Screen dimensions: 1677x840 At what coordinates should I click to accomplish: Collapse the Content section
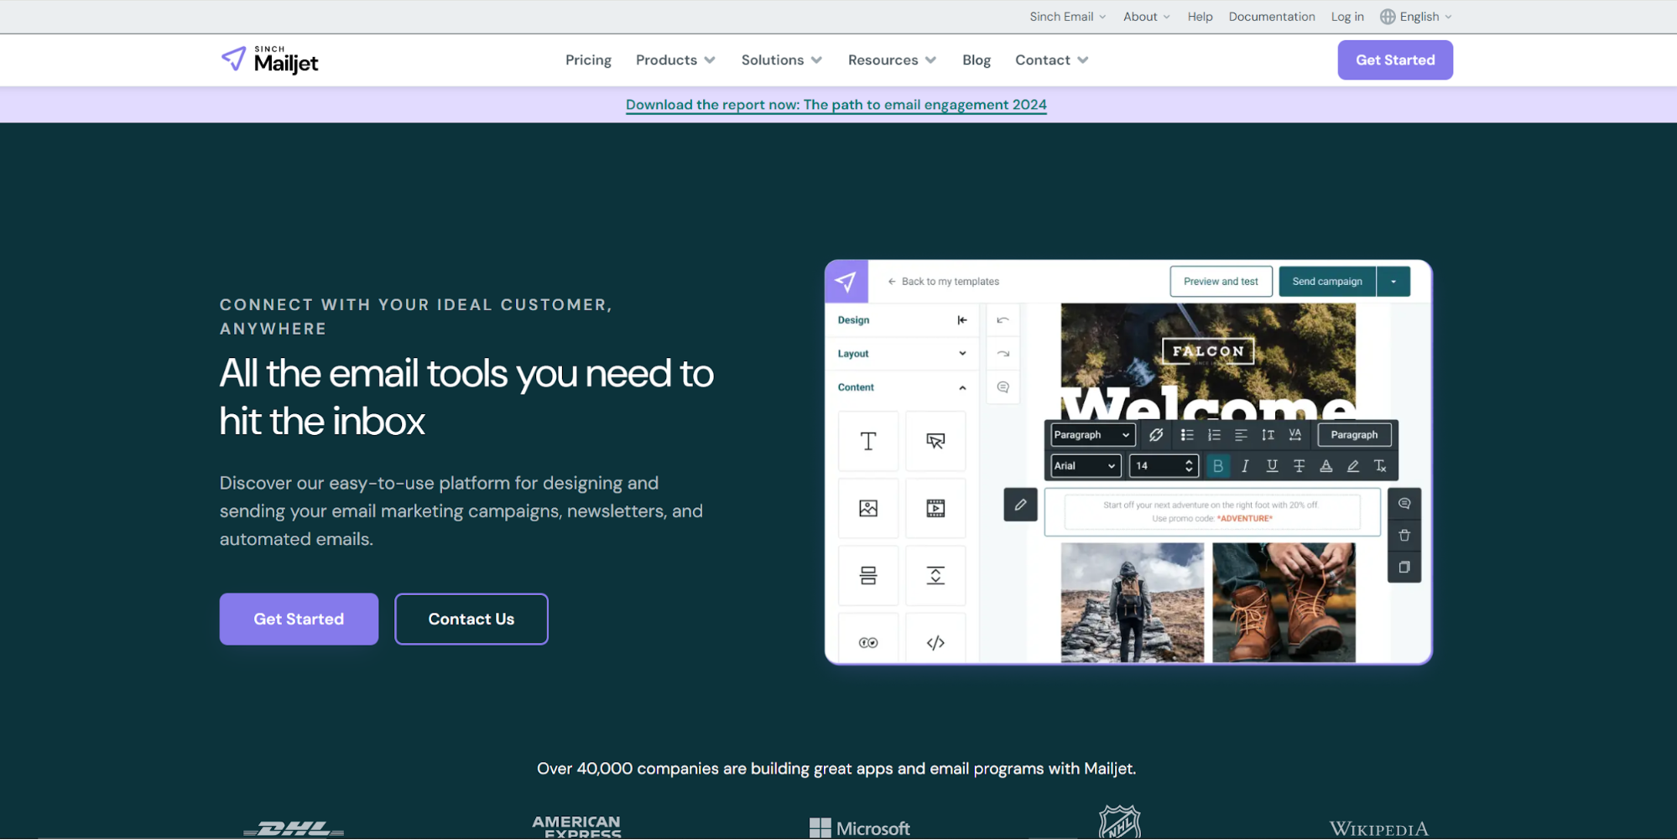902,387
